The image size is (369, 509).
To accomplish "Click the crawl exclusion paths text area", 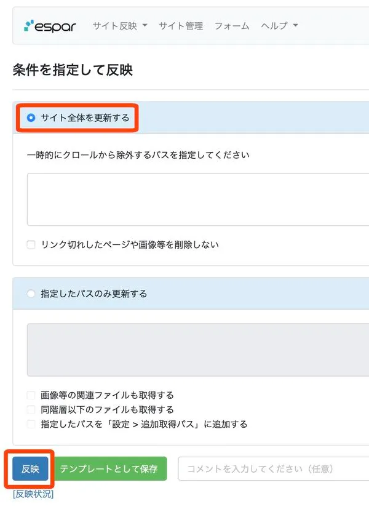I will coord(197,199).
